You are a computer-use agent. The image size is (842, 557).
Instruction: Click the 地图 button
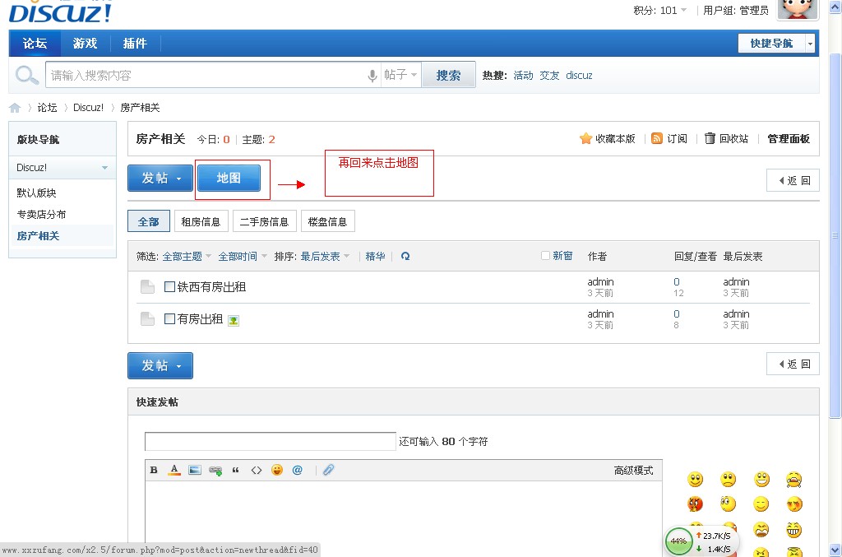click(x=229, y=178)
